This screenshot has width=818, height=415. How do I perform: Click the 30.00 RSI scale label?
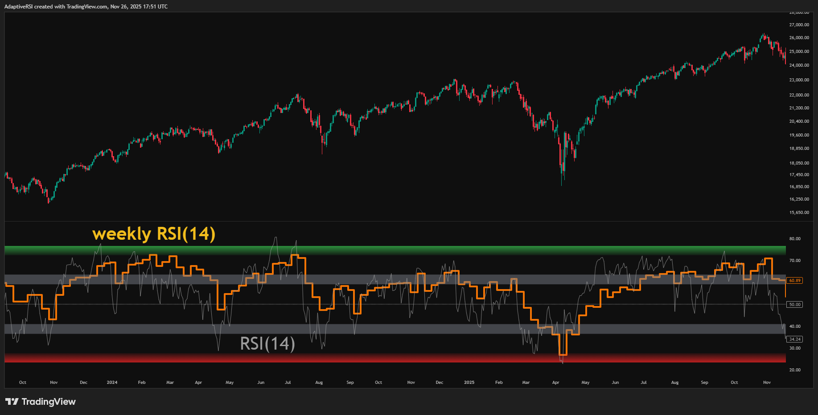coord(795,348)
